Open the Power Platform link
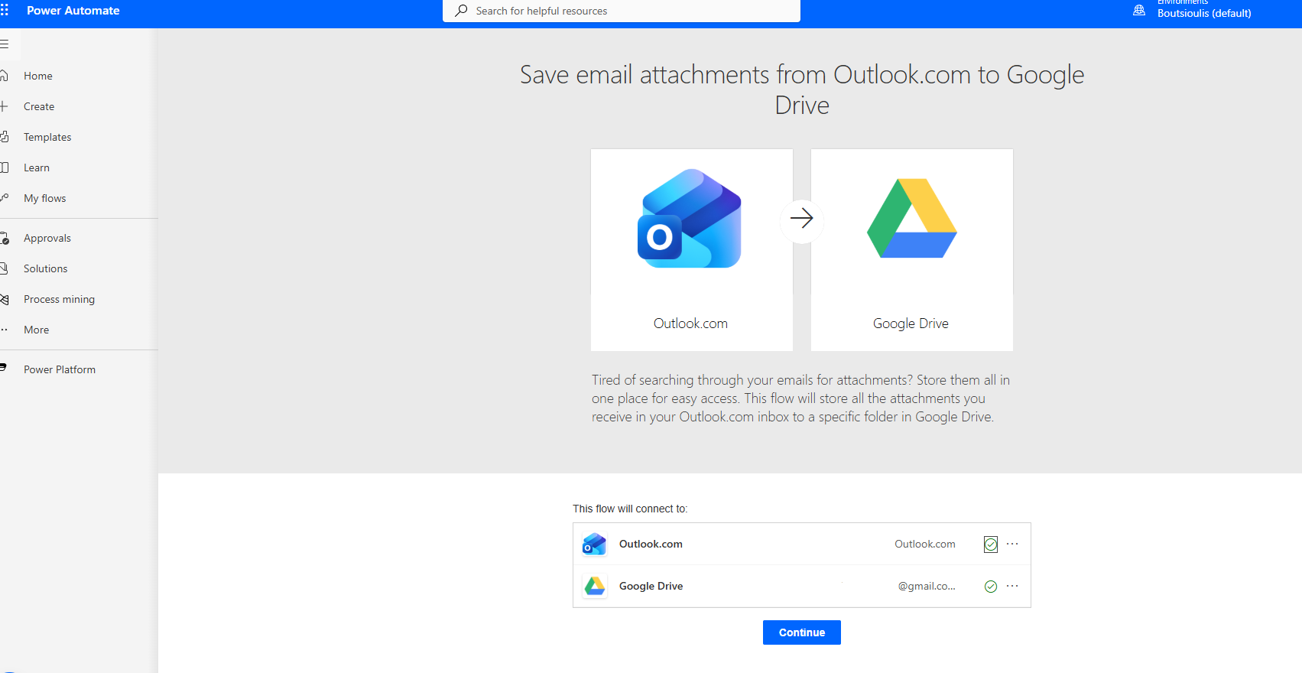The height and width of the screenshot is (673, 1302). tap(60, 369)
